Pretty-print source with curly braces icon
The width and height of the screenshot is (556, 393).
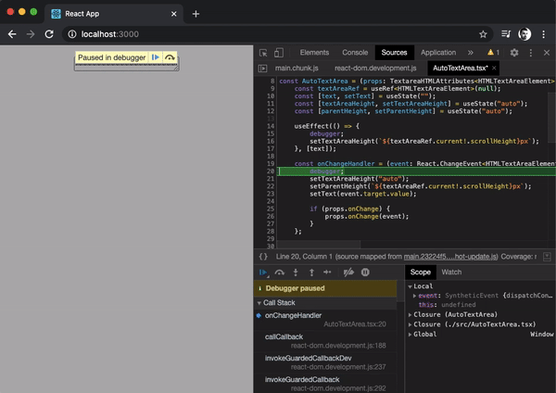pos(263,256)
